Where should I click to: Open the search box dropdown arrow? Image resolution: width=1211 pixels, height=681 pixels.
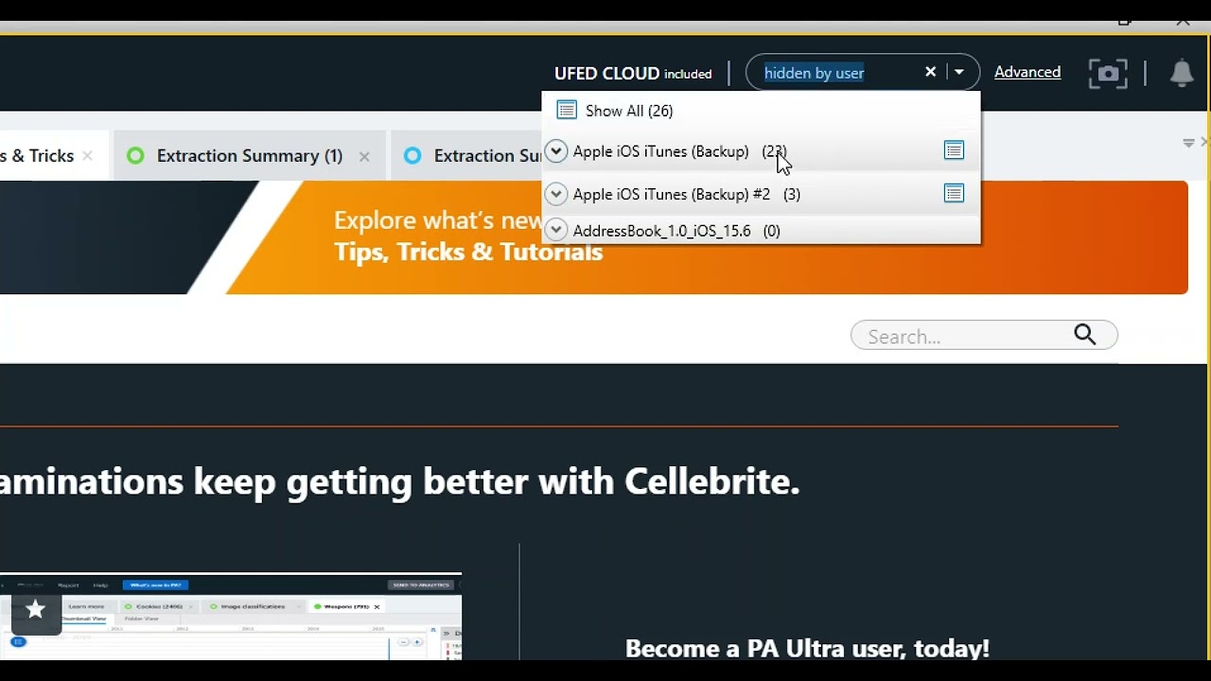959,72
